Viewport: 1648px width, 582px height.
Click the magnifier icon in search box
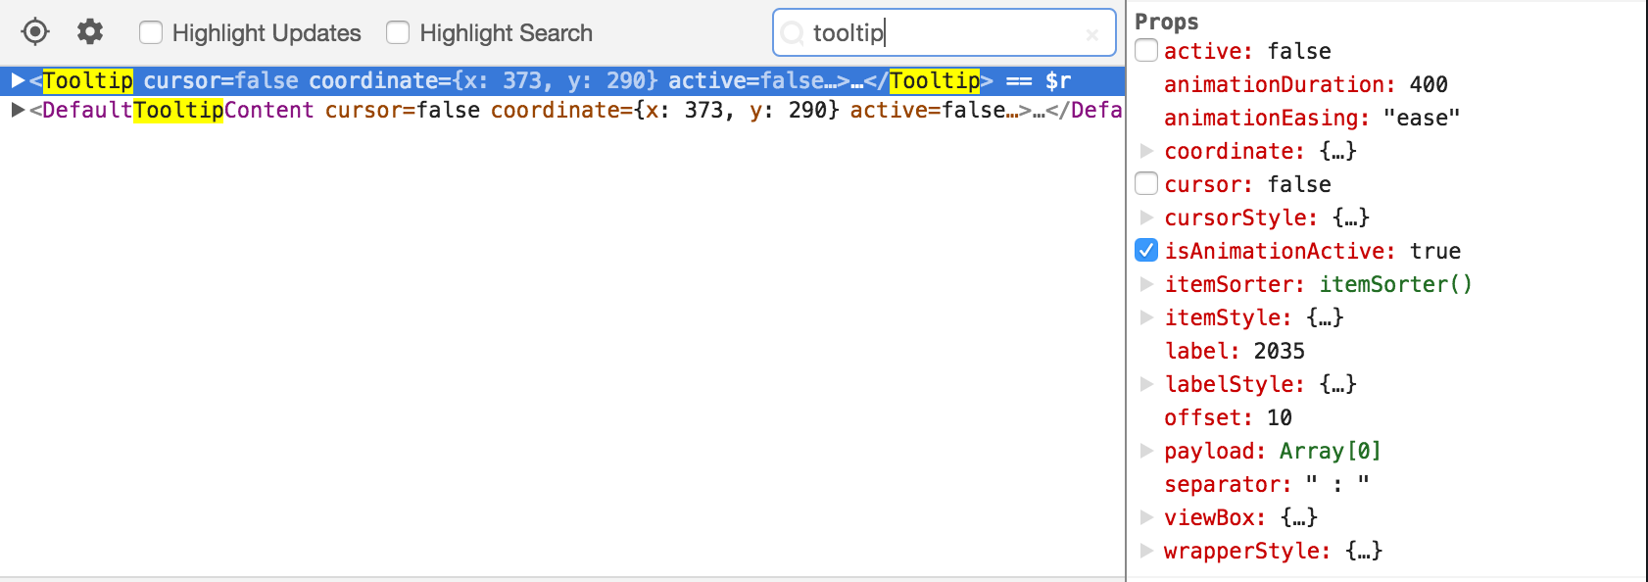click(792, 33)
